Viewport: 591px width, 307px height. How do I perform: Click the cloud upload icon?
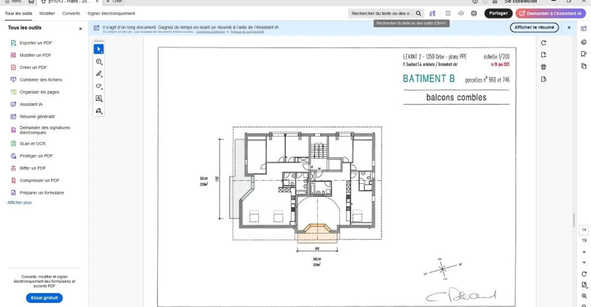pos(461,14)
